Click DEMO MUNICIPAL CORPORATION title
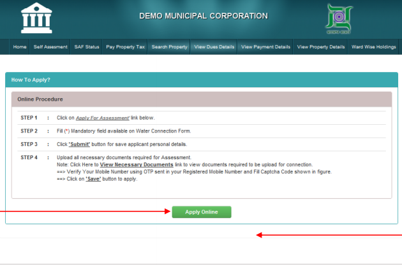402x265 pixels. tap(204, 16)
